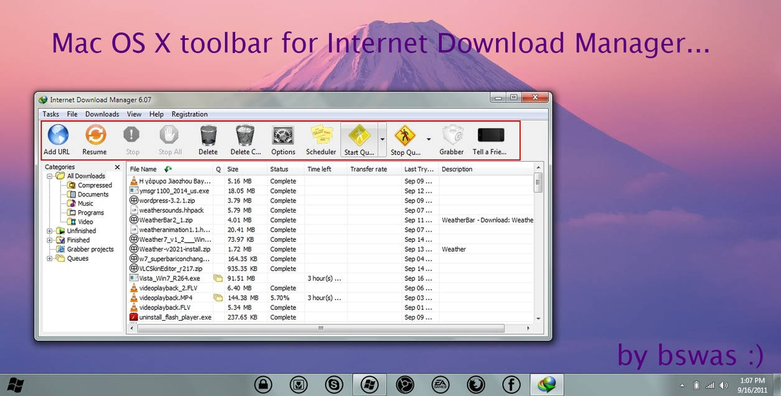Screen dimensions: 781x396
Task: Click the VLC cone icon of videoplayback_2.FLV
Action: click(x=133, y=288)
